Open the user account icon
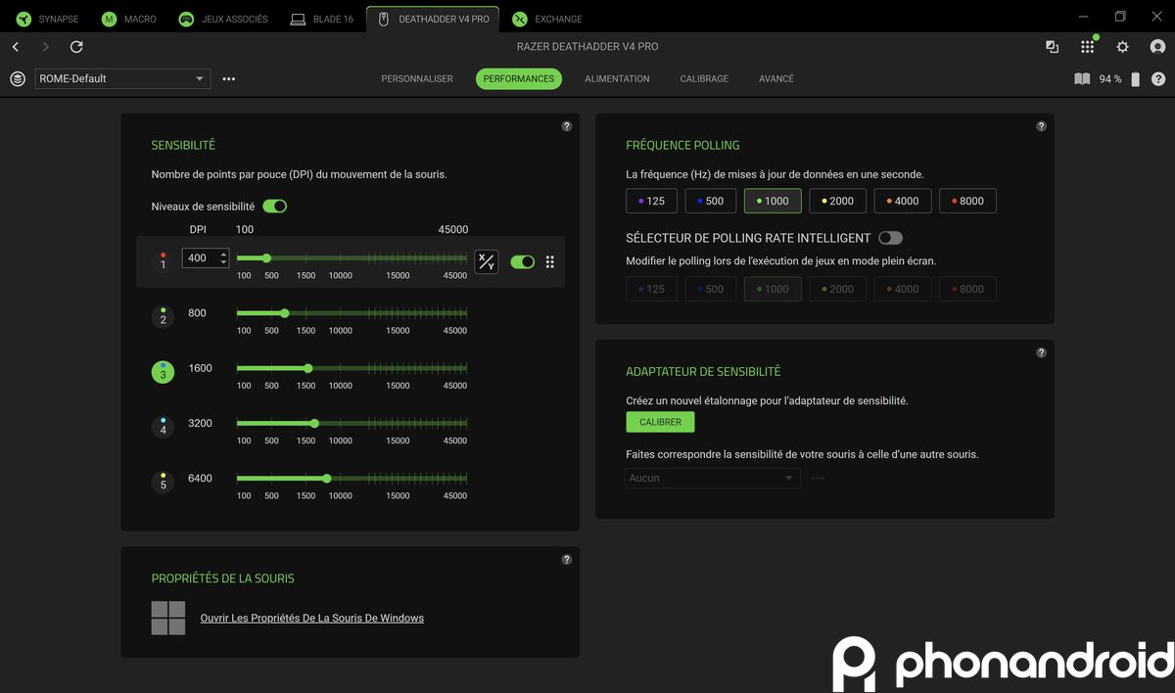The width and height of the screenshot is (1175, 693). [1157, 47]
